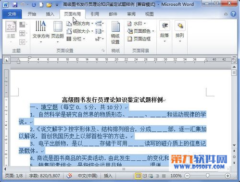Open the 视图 ribbon tab
This screenshot has height=182, width=240.
click(x=149, y=14)
